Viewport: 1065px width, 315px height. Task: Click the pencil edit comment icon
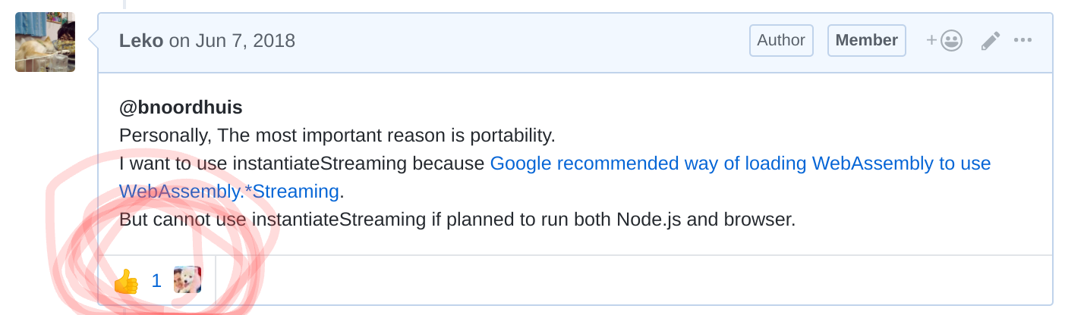click(990, 41)
